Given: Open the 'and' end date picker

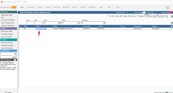Looking at the screenshot, I should tap(166, 17).
